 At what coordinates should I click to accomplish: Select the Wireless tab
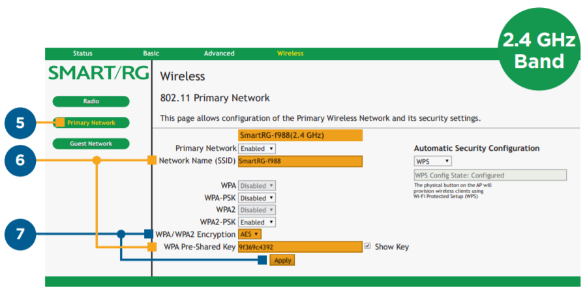(290, 54)
